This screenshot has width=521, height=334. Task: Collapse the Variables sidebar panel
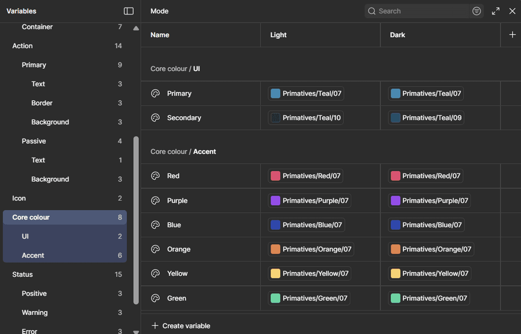[128, 11]
